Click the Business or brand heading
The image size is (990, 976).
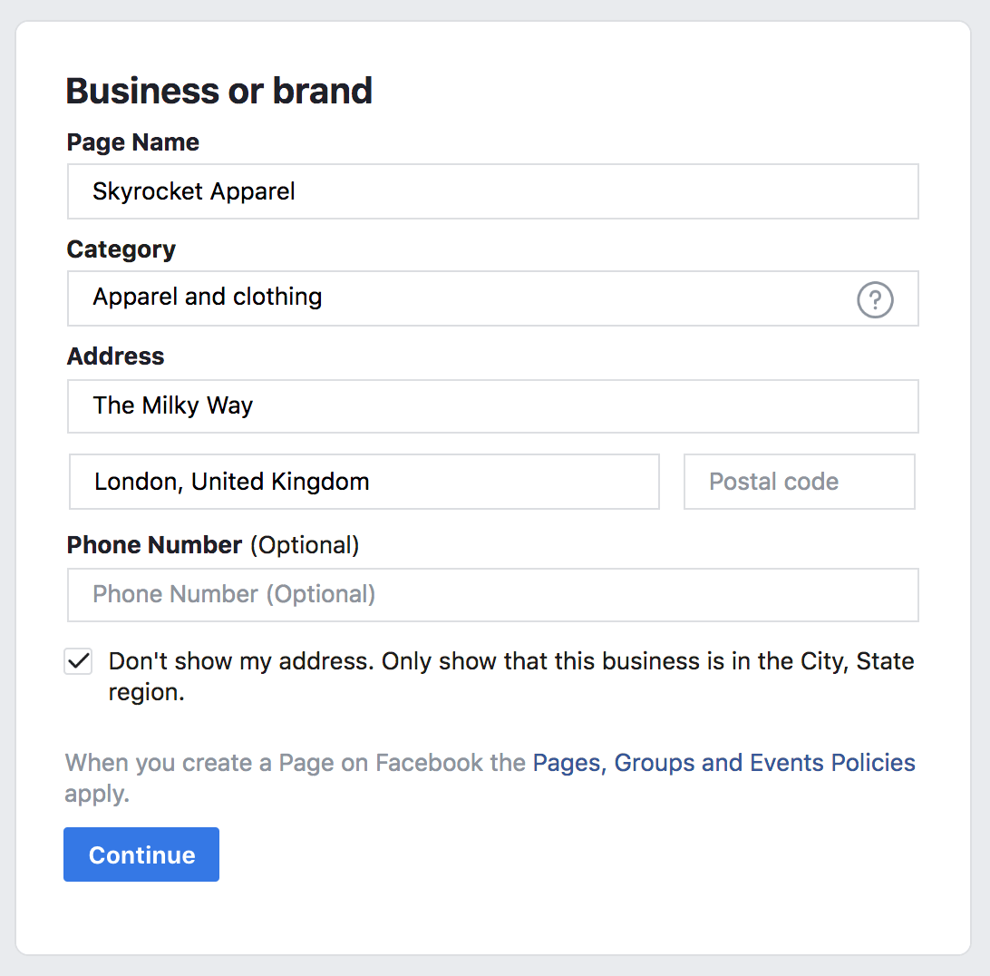coord(218,90)
